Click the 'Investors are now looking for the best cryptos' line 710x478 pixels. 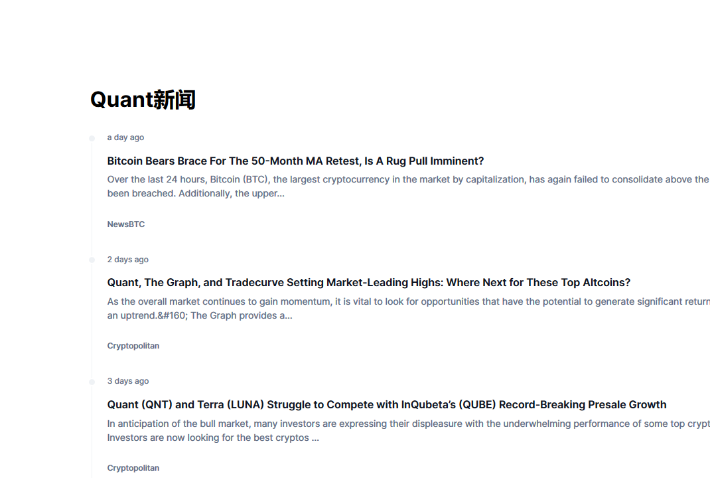(213, 438)
